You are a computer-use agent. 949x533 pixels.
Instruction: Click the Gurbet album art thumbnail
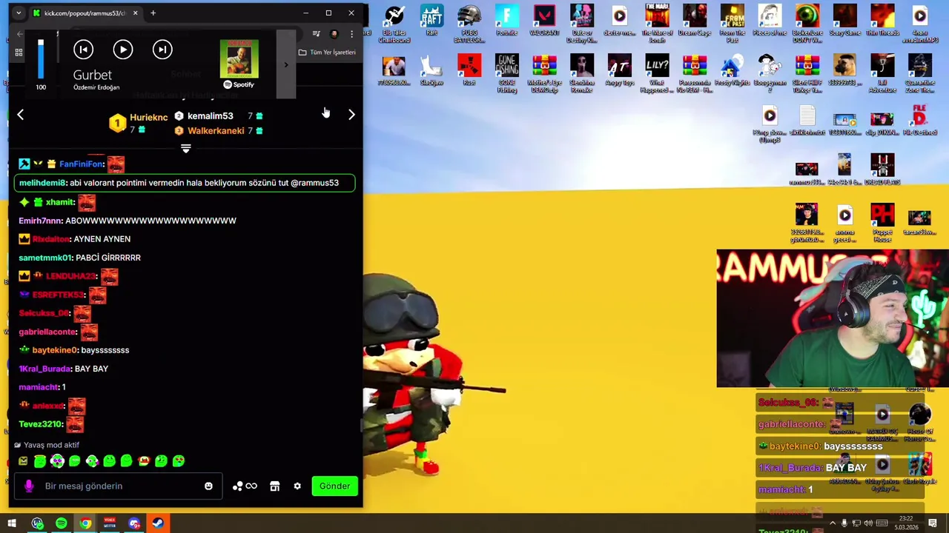click(x=239, y=58)
